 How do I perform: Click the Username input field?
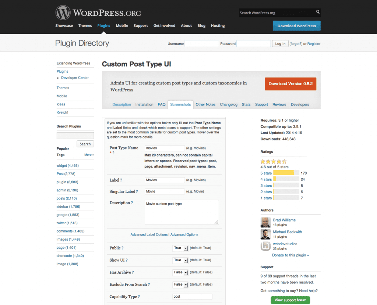click(202, 44)
